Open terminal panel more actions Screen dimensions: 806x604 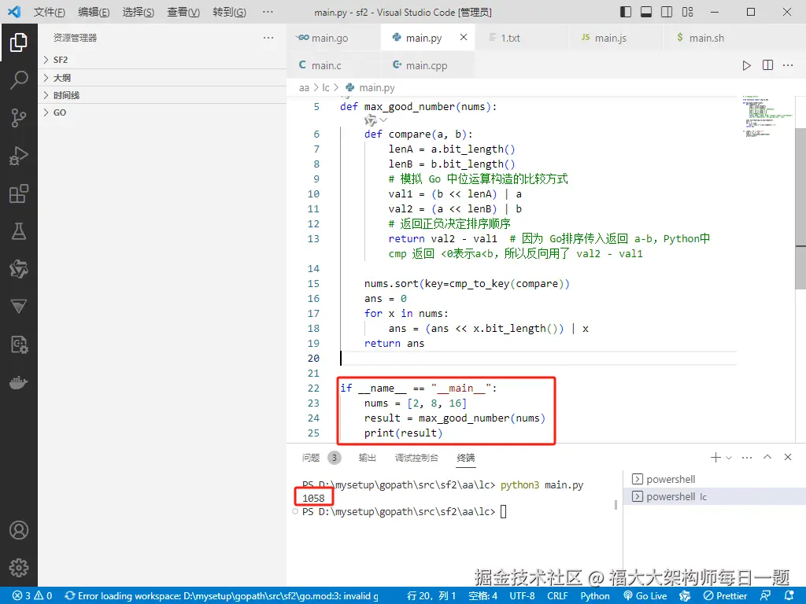coord(747,457)
